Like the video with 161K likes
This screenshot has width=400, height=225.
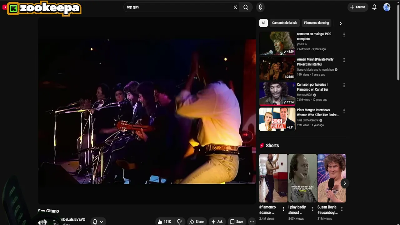pos(164,222)
